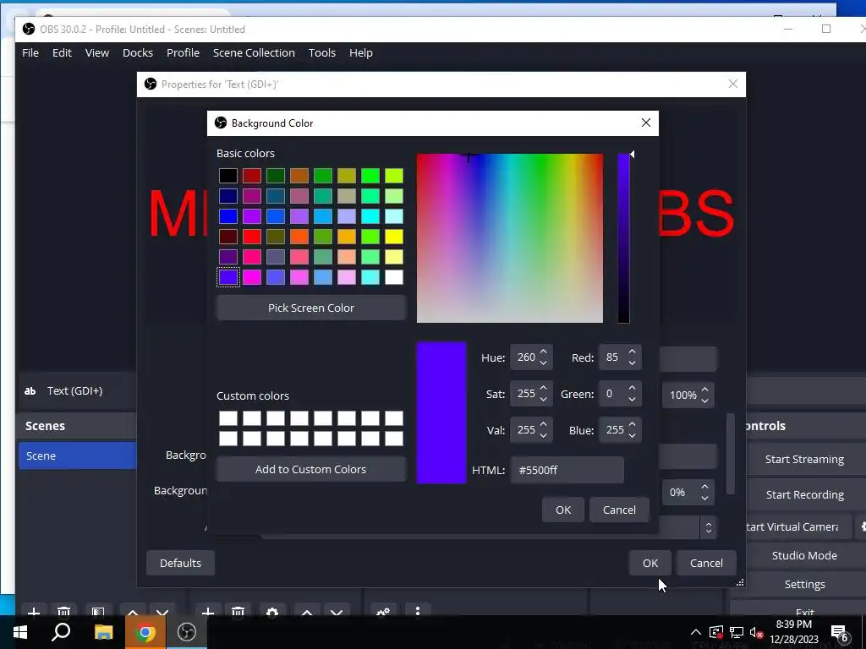Viewport: 866px width, 649px height.
Task: Increase Red value with up arrow
Action: pyautogui.click(x=633, y=352)
